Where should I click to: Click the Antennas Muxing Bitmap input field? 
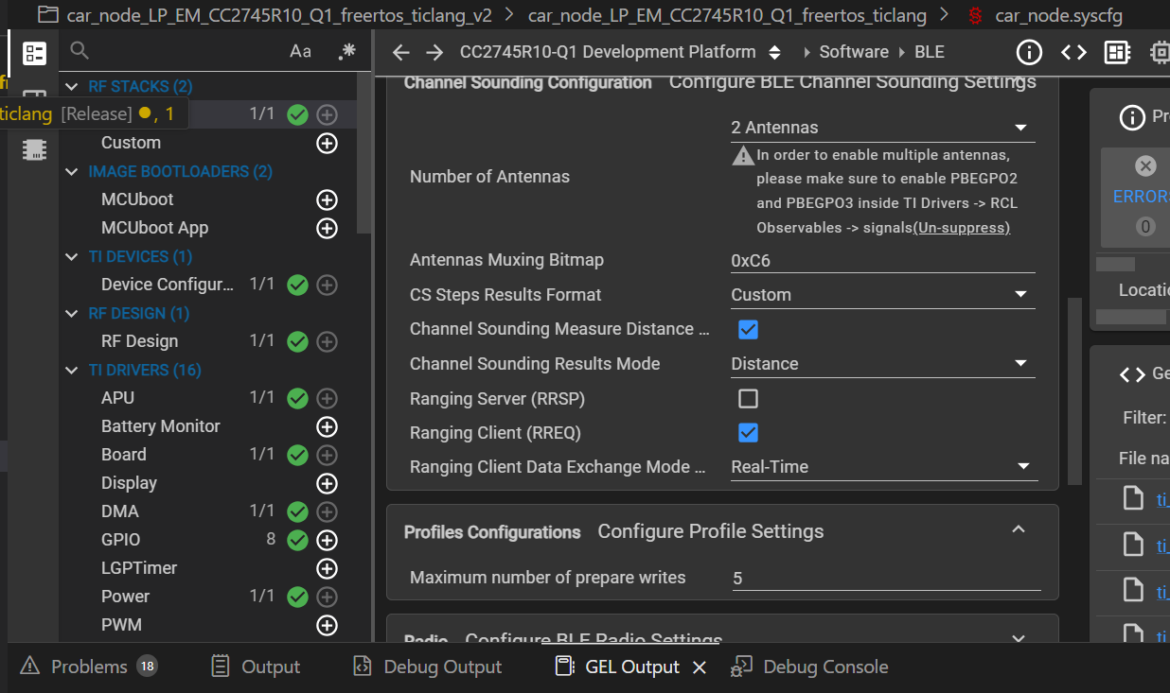click(882, 260)
